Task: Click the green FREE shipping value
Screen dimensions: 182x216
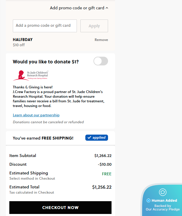Action: pos(107,174)
